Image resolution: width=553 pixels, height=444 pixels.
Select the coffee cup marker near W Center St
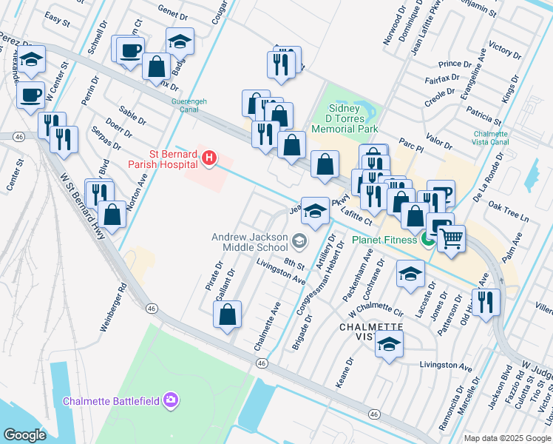[31, 98]
